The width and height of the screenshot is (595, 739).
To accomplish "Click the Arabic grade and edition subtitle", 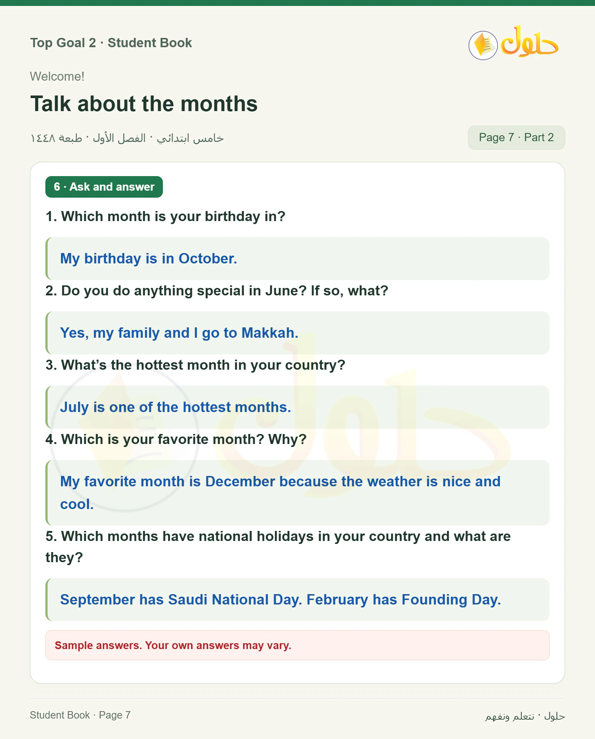I will click(127, 138).
